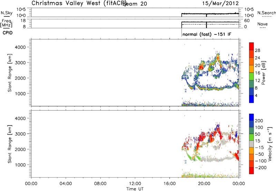Viewport: 276px width, 191px height.
Task: Click the N.Sky legend label
Action: click(x=7, y=13)
